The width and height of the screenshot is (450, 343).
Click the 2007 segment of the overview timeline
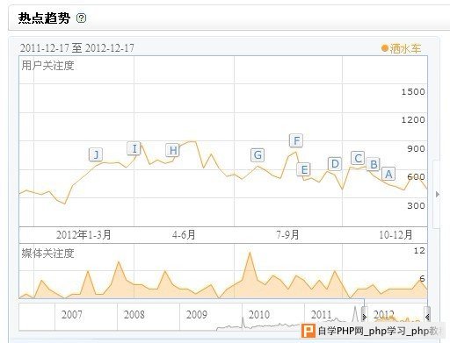click(x=72, y=315)
